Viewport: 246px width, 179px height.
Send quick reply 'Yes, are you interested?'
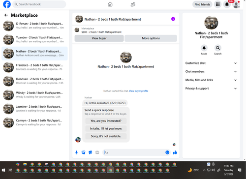[106, 121]
